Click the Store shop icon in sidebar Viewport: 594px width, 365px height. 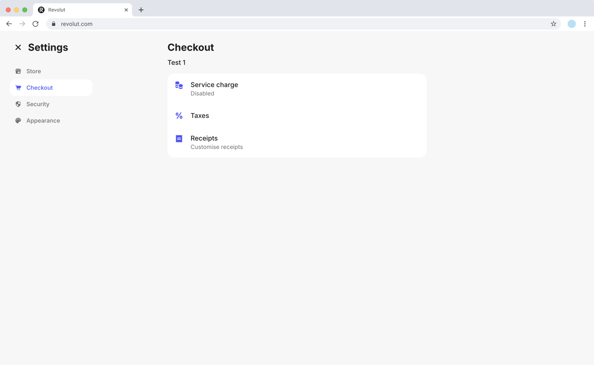click(x=18, y=71)
